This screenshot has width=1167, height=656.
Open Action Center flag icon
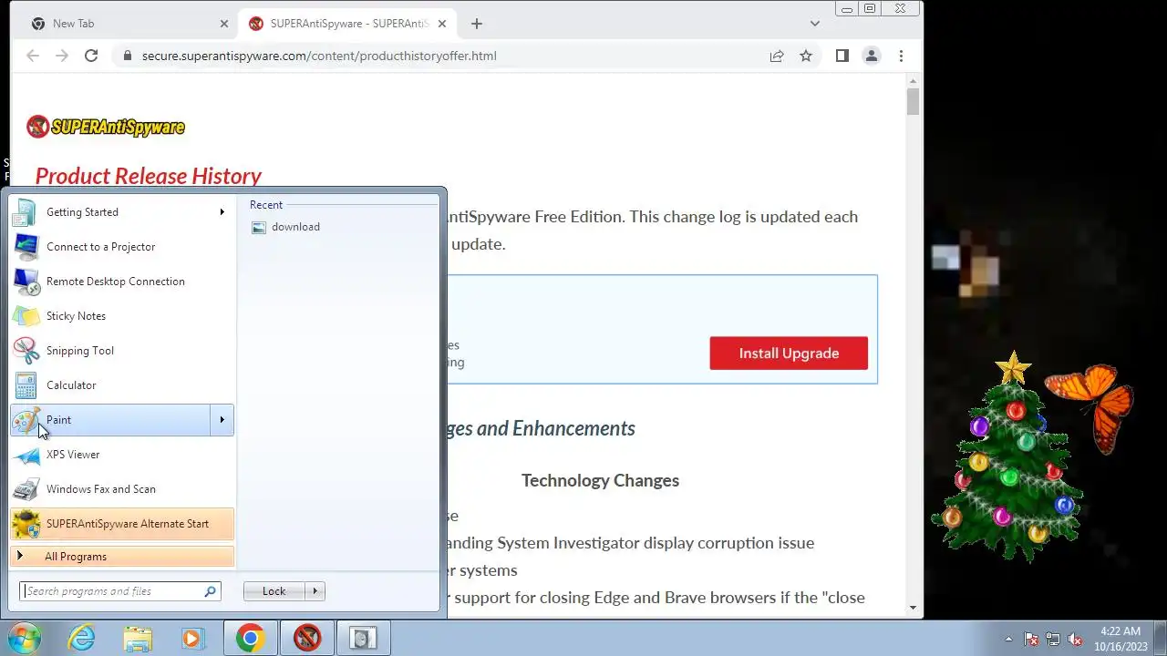pos(1031,639)
